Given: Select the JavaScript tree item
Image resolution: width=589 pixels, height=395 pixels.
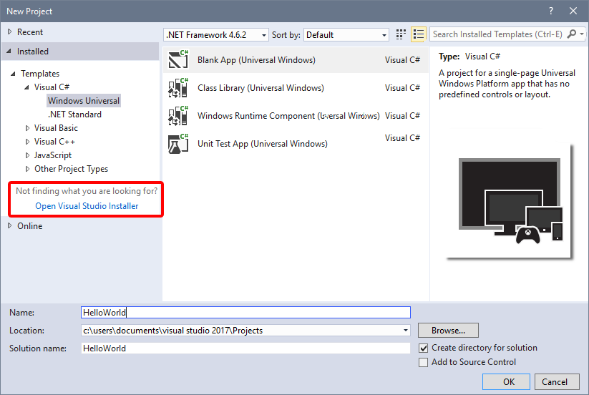Looking at the screenshot, I should [52, 155].
